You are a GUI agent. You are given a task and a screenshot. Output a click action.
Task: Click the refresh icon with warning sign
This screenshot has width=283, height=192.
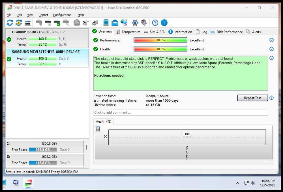pos(19,23)
